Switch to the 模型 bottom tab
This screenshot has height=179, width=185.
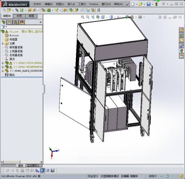pos(21,165)
